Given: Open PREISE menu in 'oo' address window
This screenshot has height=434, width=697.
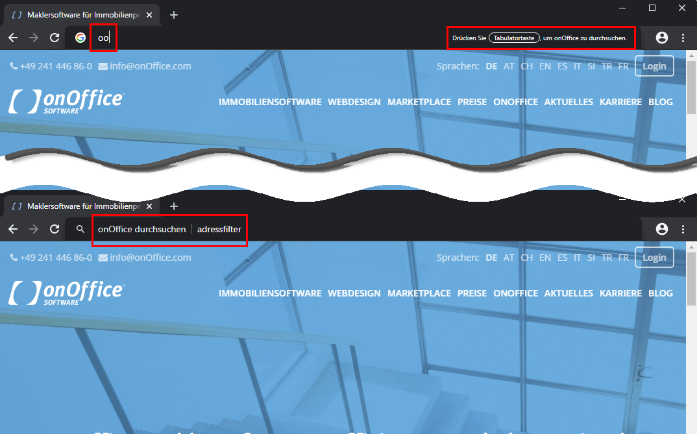Looking at the screenshot, I should coord(472,102).
